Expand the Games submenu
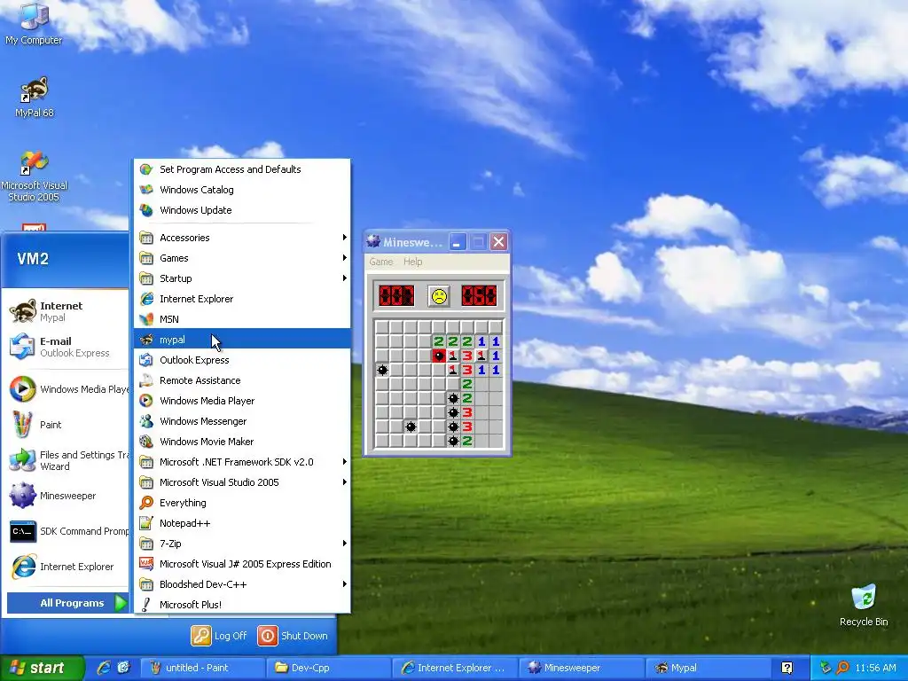 coord(242,258)
